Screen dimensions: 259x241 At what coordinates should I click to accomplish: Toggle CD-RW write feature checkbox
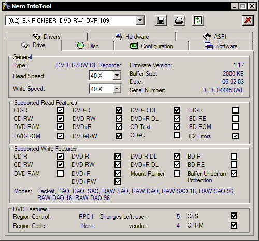tap(60, 164)
